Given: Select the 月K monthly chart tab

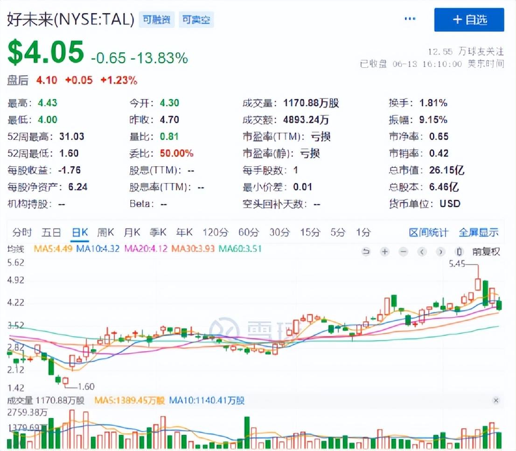Looking at the screenshot, I should pos(132,232).
